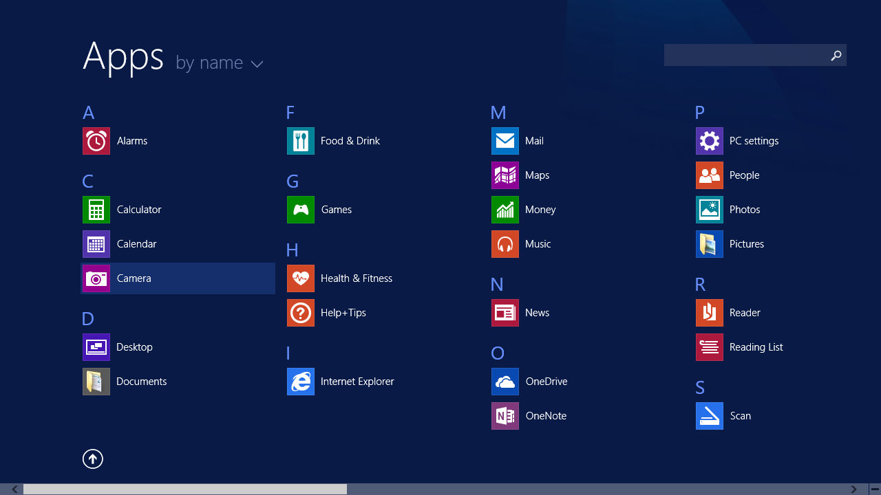Click the letter D group header

87,319
